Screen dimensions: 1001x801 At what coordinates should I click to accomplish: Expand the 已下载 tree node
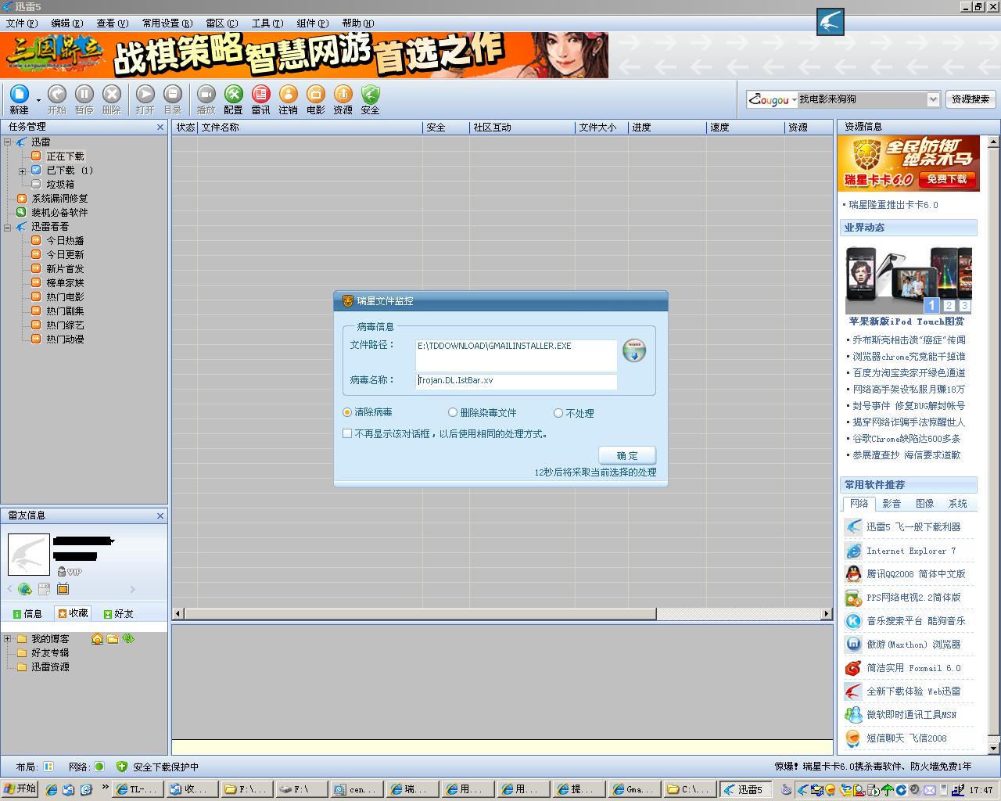[23, 171]
